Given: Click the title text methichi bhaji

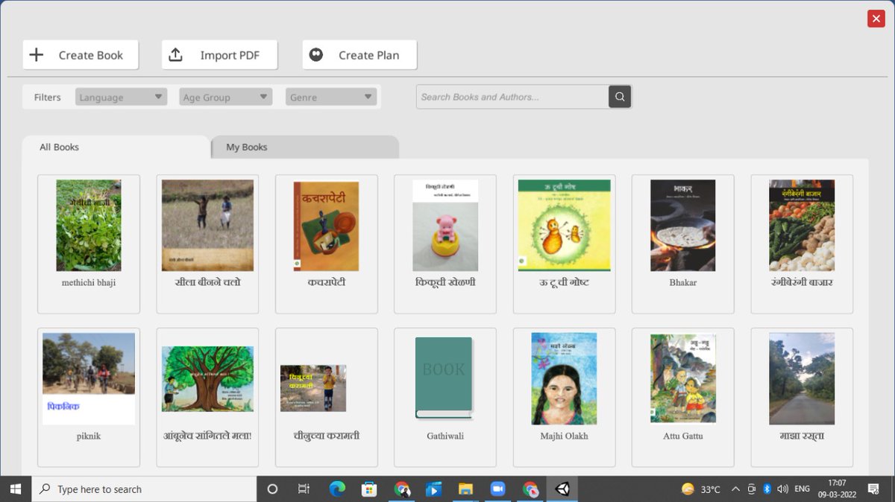Looking at the screenshot, I should point(89,283).
